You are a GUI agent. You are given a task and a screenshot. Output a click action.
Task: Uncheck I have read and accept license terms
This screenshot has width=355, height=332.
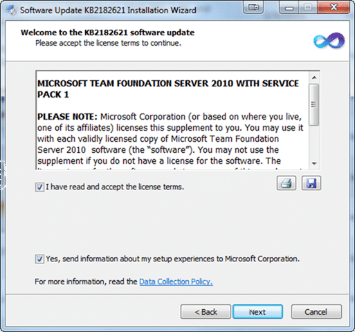point(39,187)
